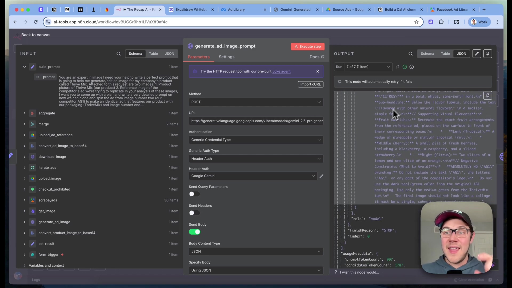Click the URL input field
This screenshot has width=512, height=288.
coord(256,121)
